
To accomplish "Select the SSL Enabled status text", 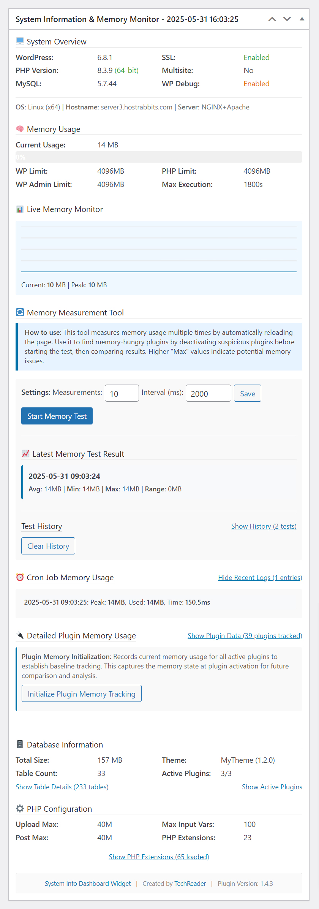I will tap(257, 57).
